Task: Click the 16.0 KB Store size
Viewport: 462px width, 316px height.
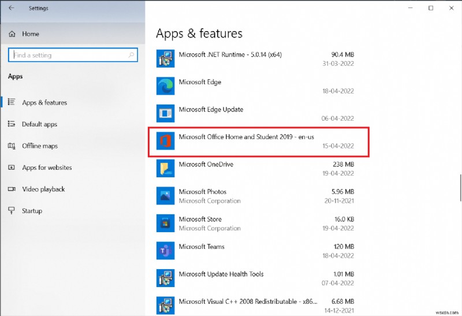Action: pyautogui.click(x=344, y=219)
